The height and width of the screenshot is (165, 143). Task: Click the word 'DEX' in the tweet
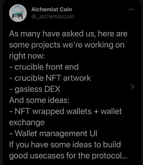(x=52, y=89)
